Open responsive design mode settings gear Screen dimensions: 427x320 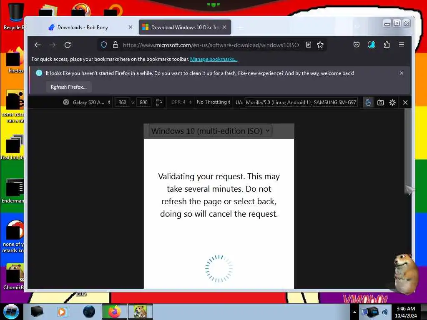pos(392,102)
